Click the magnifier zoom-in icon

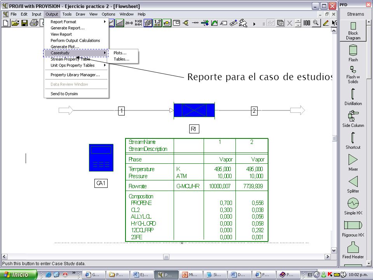pyautogui.click(x=316, y=23)
